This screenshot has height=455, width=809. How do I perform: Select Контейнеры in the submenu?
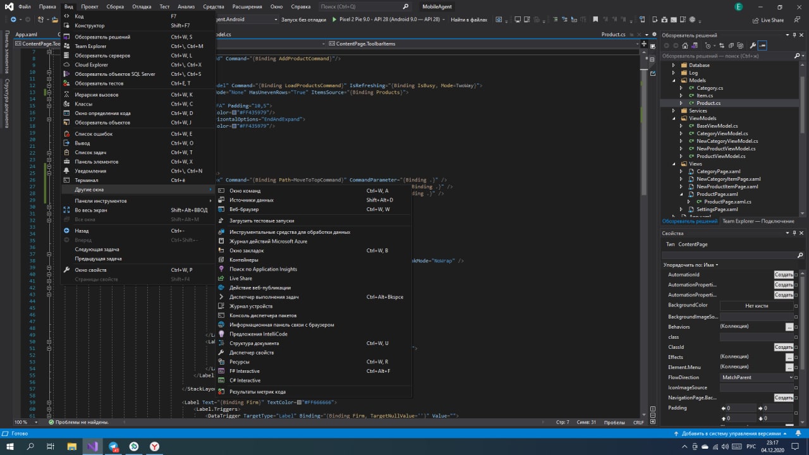point(313,260)
